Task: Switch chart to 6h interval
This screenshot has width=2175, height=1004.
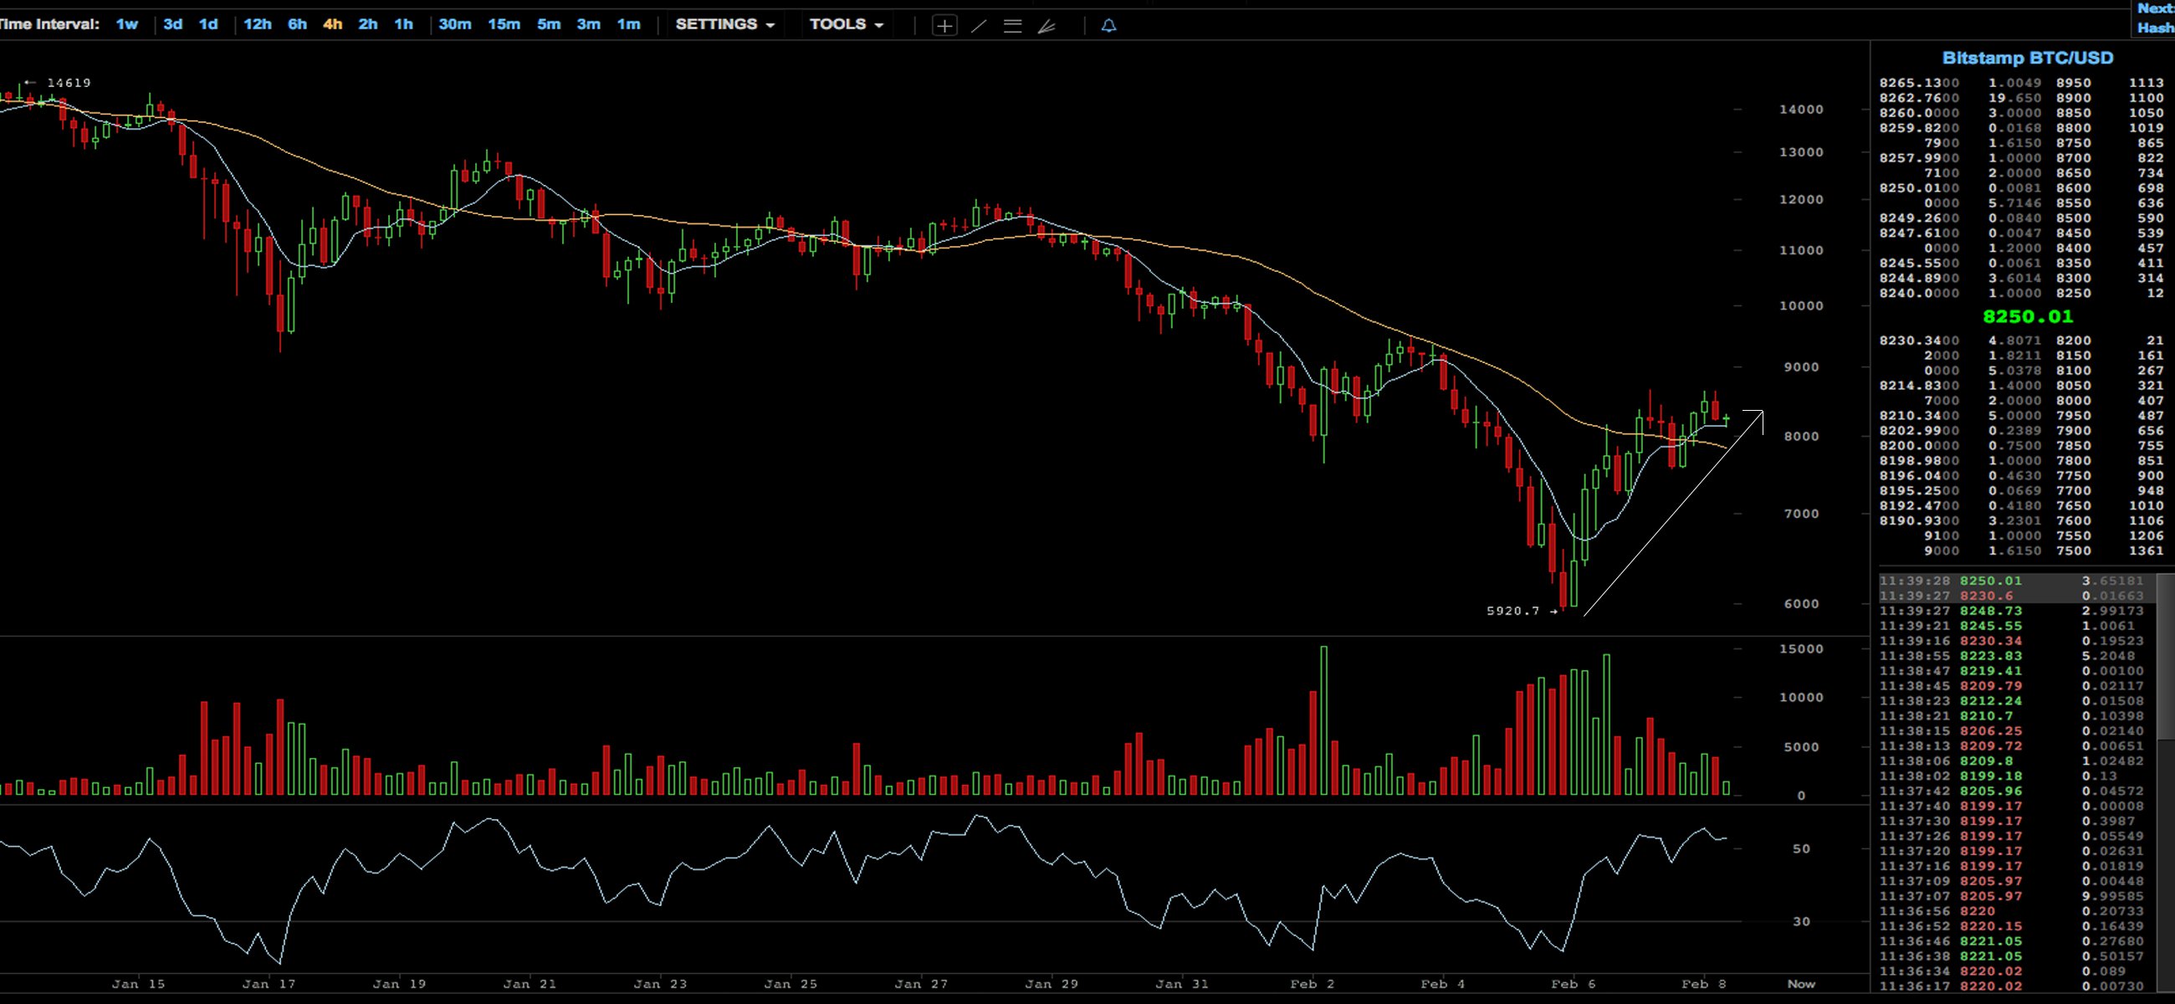Action: (297, 24)
